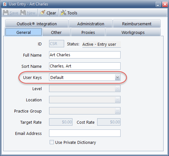
Task: Click the Save floppy disk icon
Action: (x=5, y=13)
